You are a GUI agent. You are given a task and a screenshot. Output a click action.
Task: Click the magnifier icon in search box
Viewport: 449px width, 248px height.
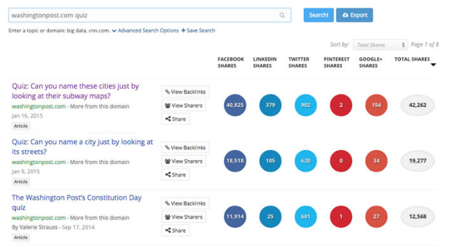[x=282, y=15]
